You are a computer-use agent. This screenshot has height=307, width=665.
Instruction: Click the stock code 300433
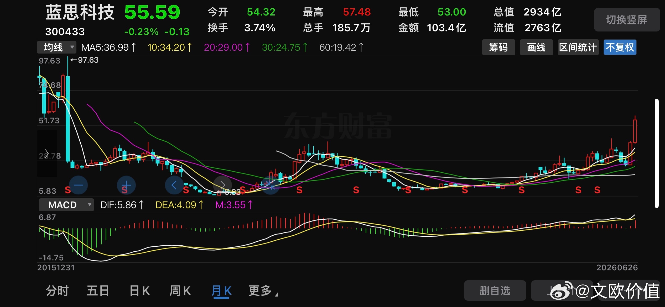click(x=65, y=32)
